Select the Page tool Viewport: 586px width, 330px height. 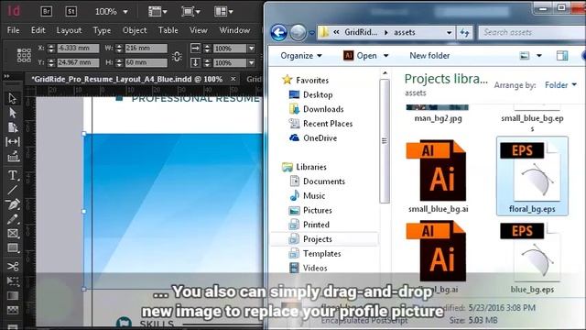tap(12, 127)
